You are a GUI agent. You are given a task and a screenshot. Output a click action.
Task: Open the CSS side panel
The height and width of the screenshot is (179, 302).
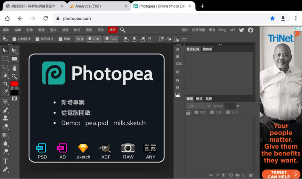point(179,63)
